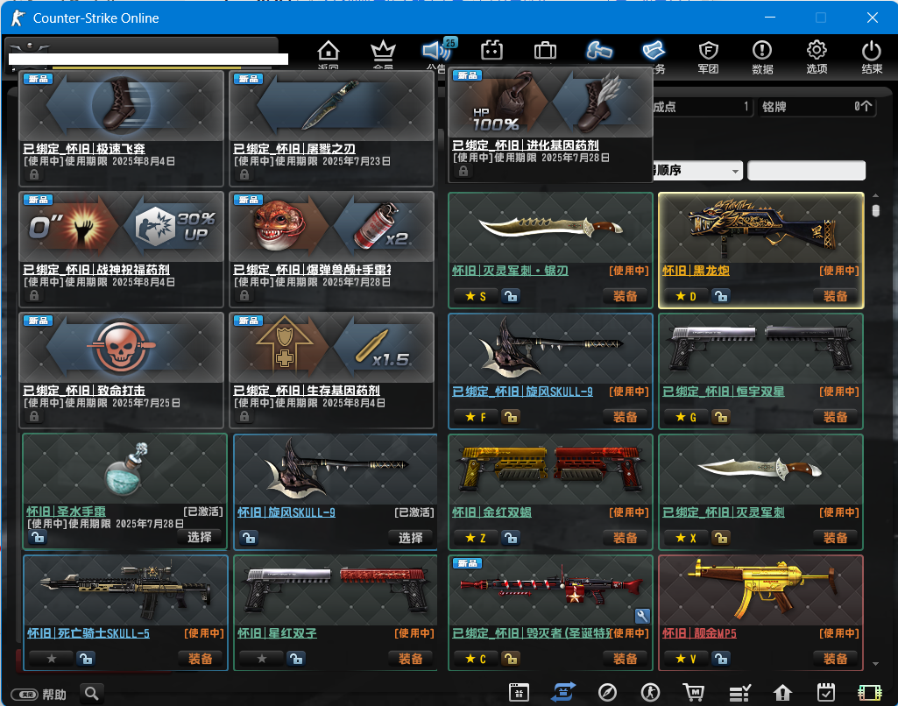Click the glowing hammer crafting icon
This screenshot has height=706, width=898.
pos(599,51)
